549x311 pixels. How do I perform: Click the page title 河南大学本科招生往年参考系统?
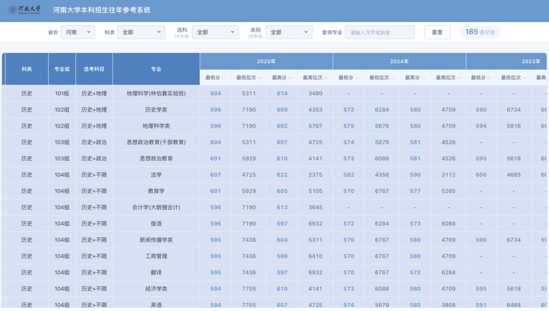pos(101,10)
